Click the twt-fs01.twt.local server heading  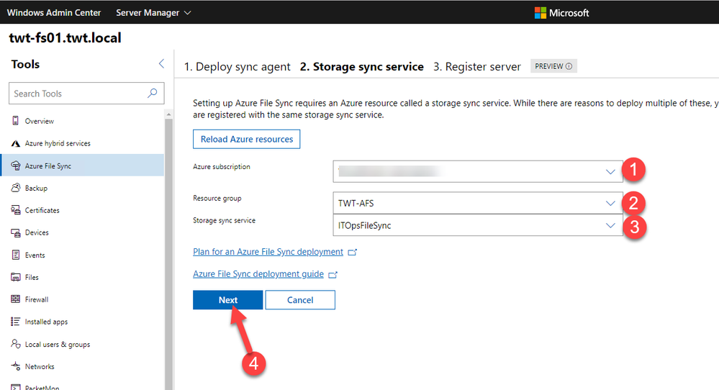click(x=65, y=37)
